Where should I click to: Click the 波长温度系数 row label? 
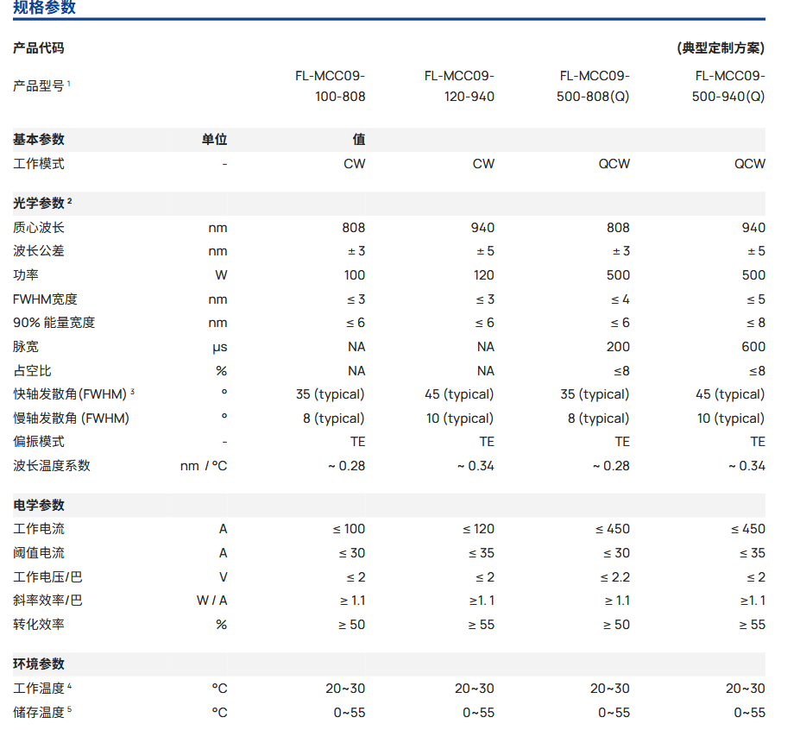click(x=52, y=466)
